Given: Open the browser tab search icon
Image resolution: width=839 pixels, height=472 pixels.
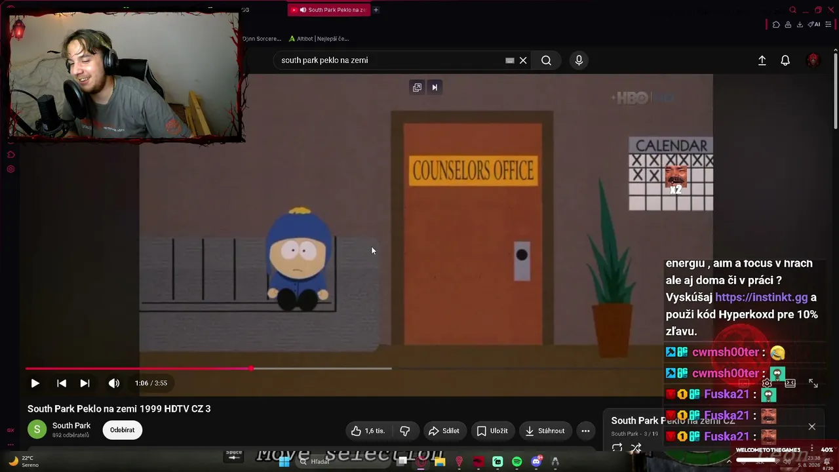Looking at the screenshot, I should point(792,10).
